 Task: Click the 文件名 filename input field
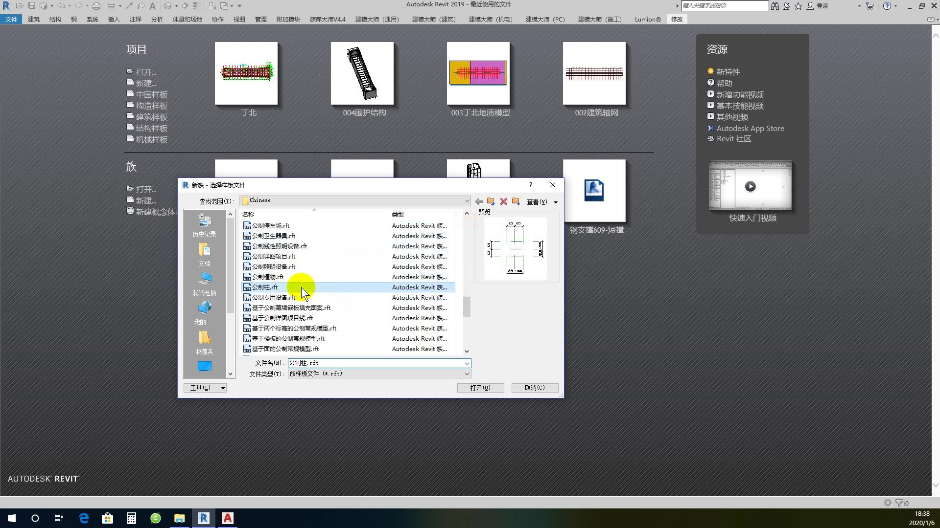click(376, 363)
